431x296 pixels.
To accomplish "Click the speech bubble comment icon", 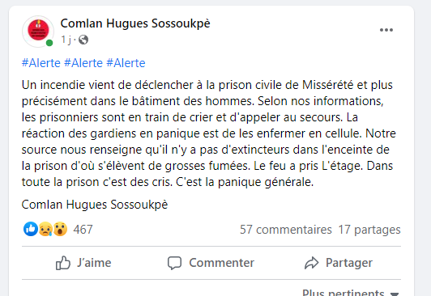I will [x=174, y=263].
